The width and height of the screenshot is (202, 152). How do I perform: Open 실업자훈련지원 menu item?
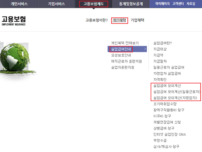(123, 67)
